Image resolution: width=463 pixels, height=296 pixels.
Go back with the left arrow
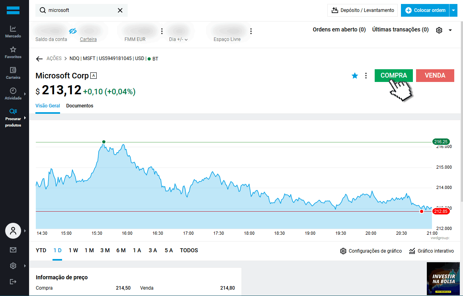point(39,59)
